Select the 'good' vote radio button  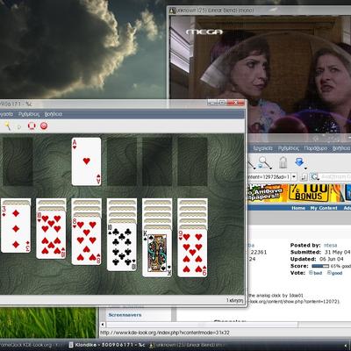(x=329, y=273)
